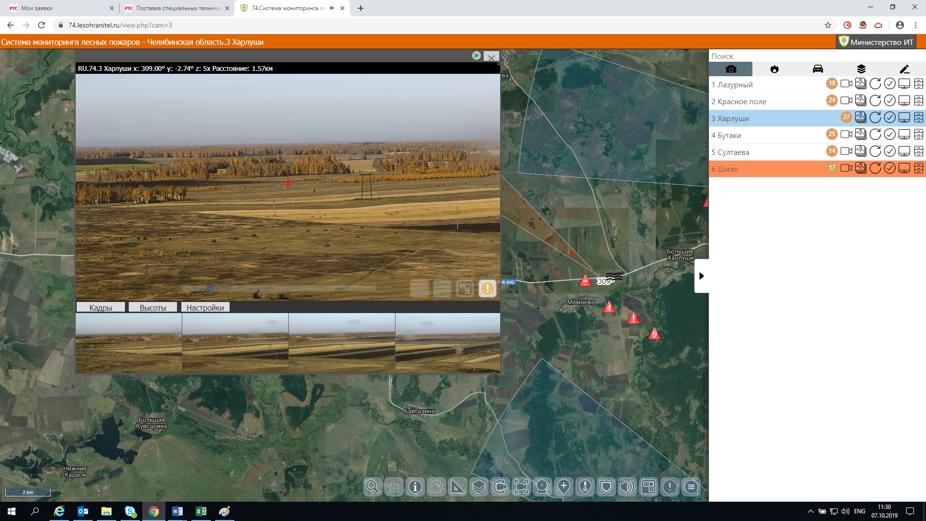Switch to the vehicles car tab
The width and height of the screenshot is (926, 521).
pos(817,69)
